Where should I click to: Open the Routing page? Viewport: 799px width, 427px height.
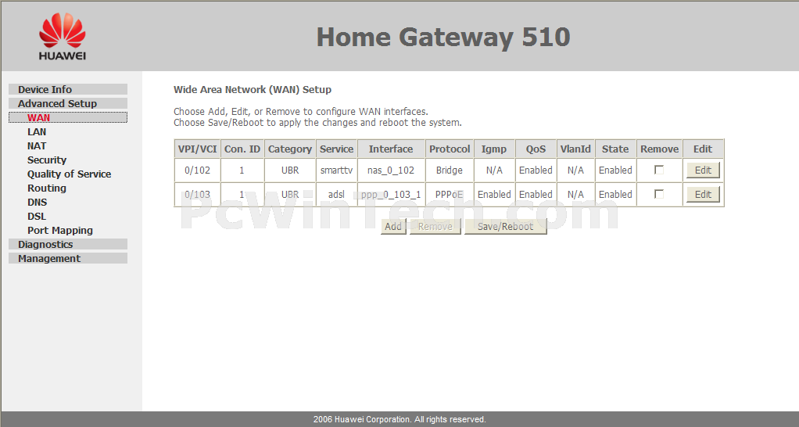[47, 188]
